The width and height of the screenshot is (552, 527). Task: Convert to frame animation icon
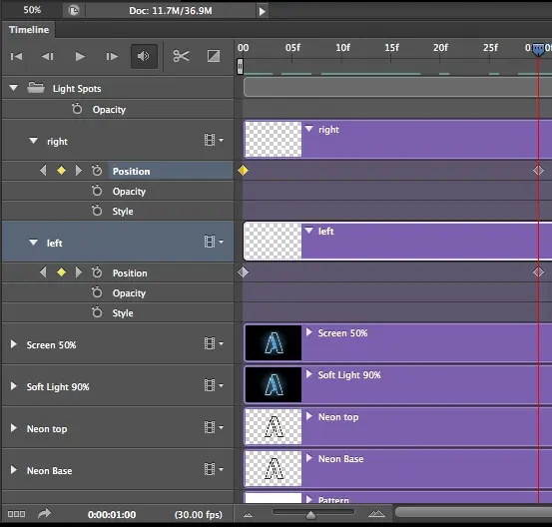click(16, 514)
